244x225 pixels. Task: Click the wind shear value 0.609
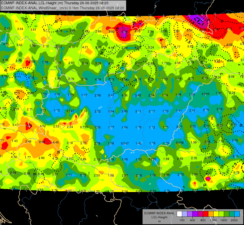(180, 142)
